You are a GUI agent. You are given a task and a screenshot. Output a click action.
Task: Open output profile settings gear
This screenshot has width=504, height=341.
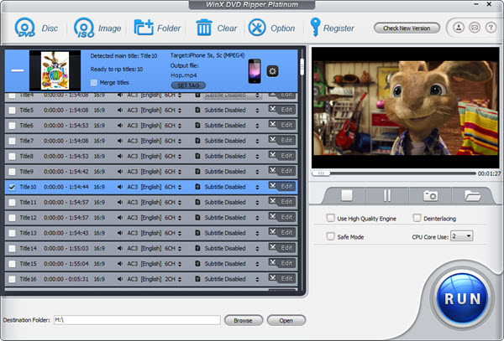tap(272, 71)
